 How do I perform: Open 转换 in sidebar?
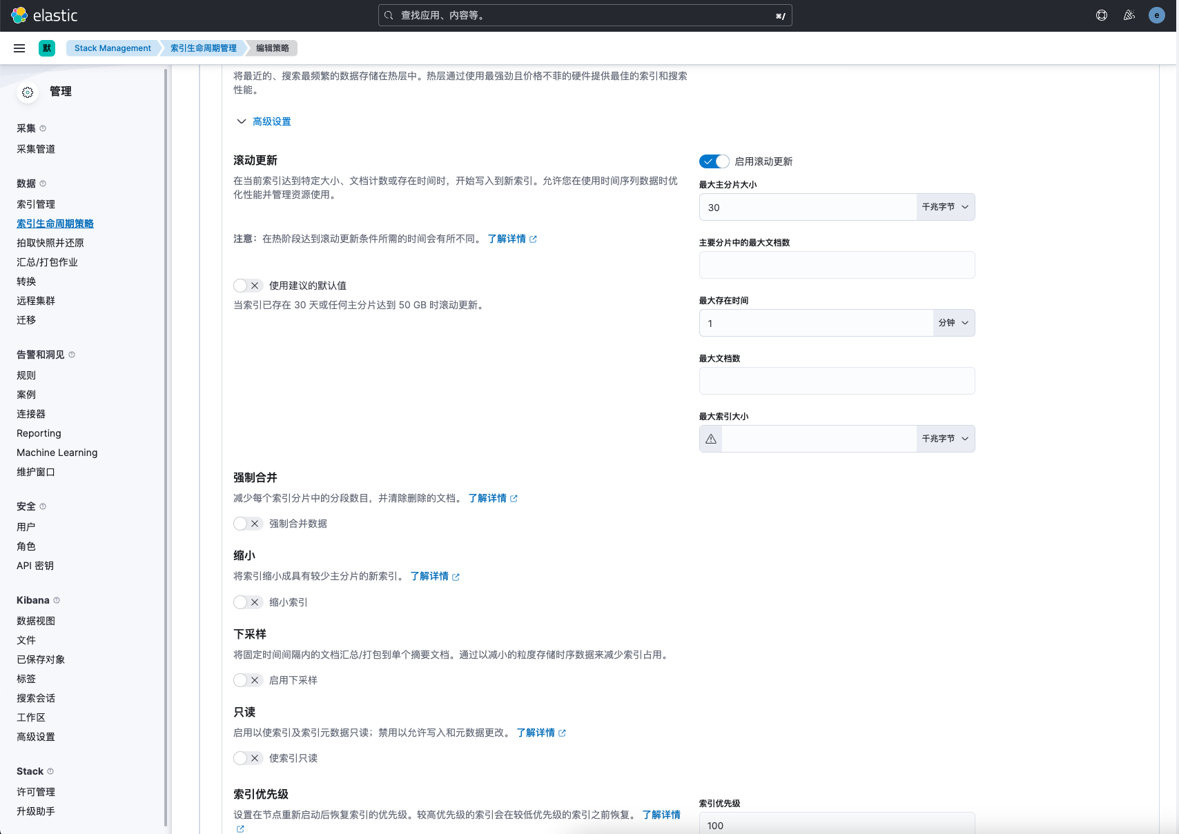click(x=26, y=281)
